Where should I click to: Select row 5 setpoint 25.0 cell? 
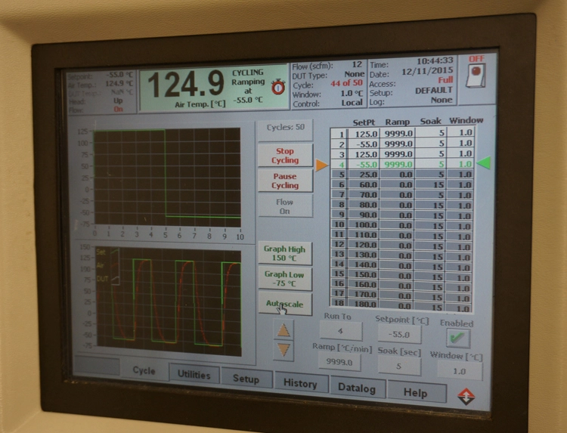[x=363, y=175]
